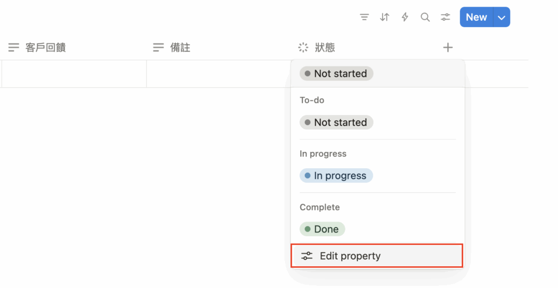Select the In progress status tag

(x=336, y=176)
